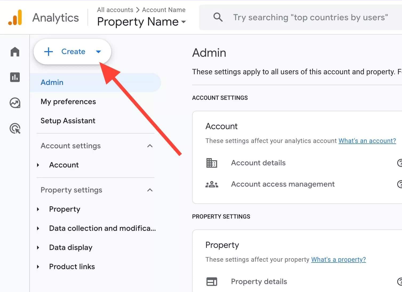Go to Home via house icon
This screenshot has width=402, height=292.
pos(15,52)
